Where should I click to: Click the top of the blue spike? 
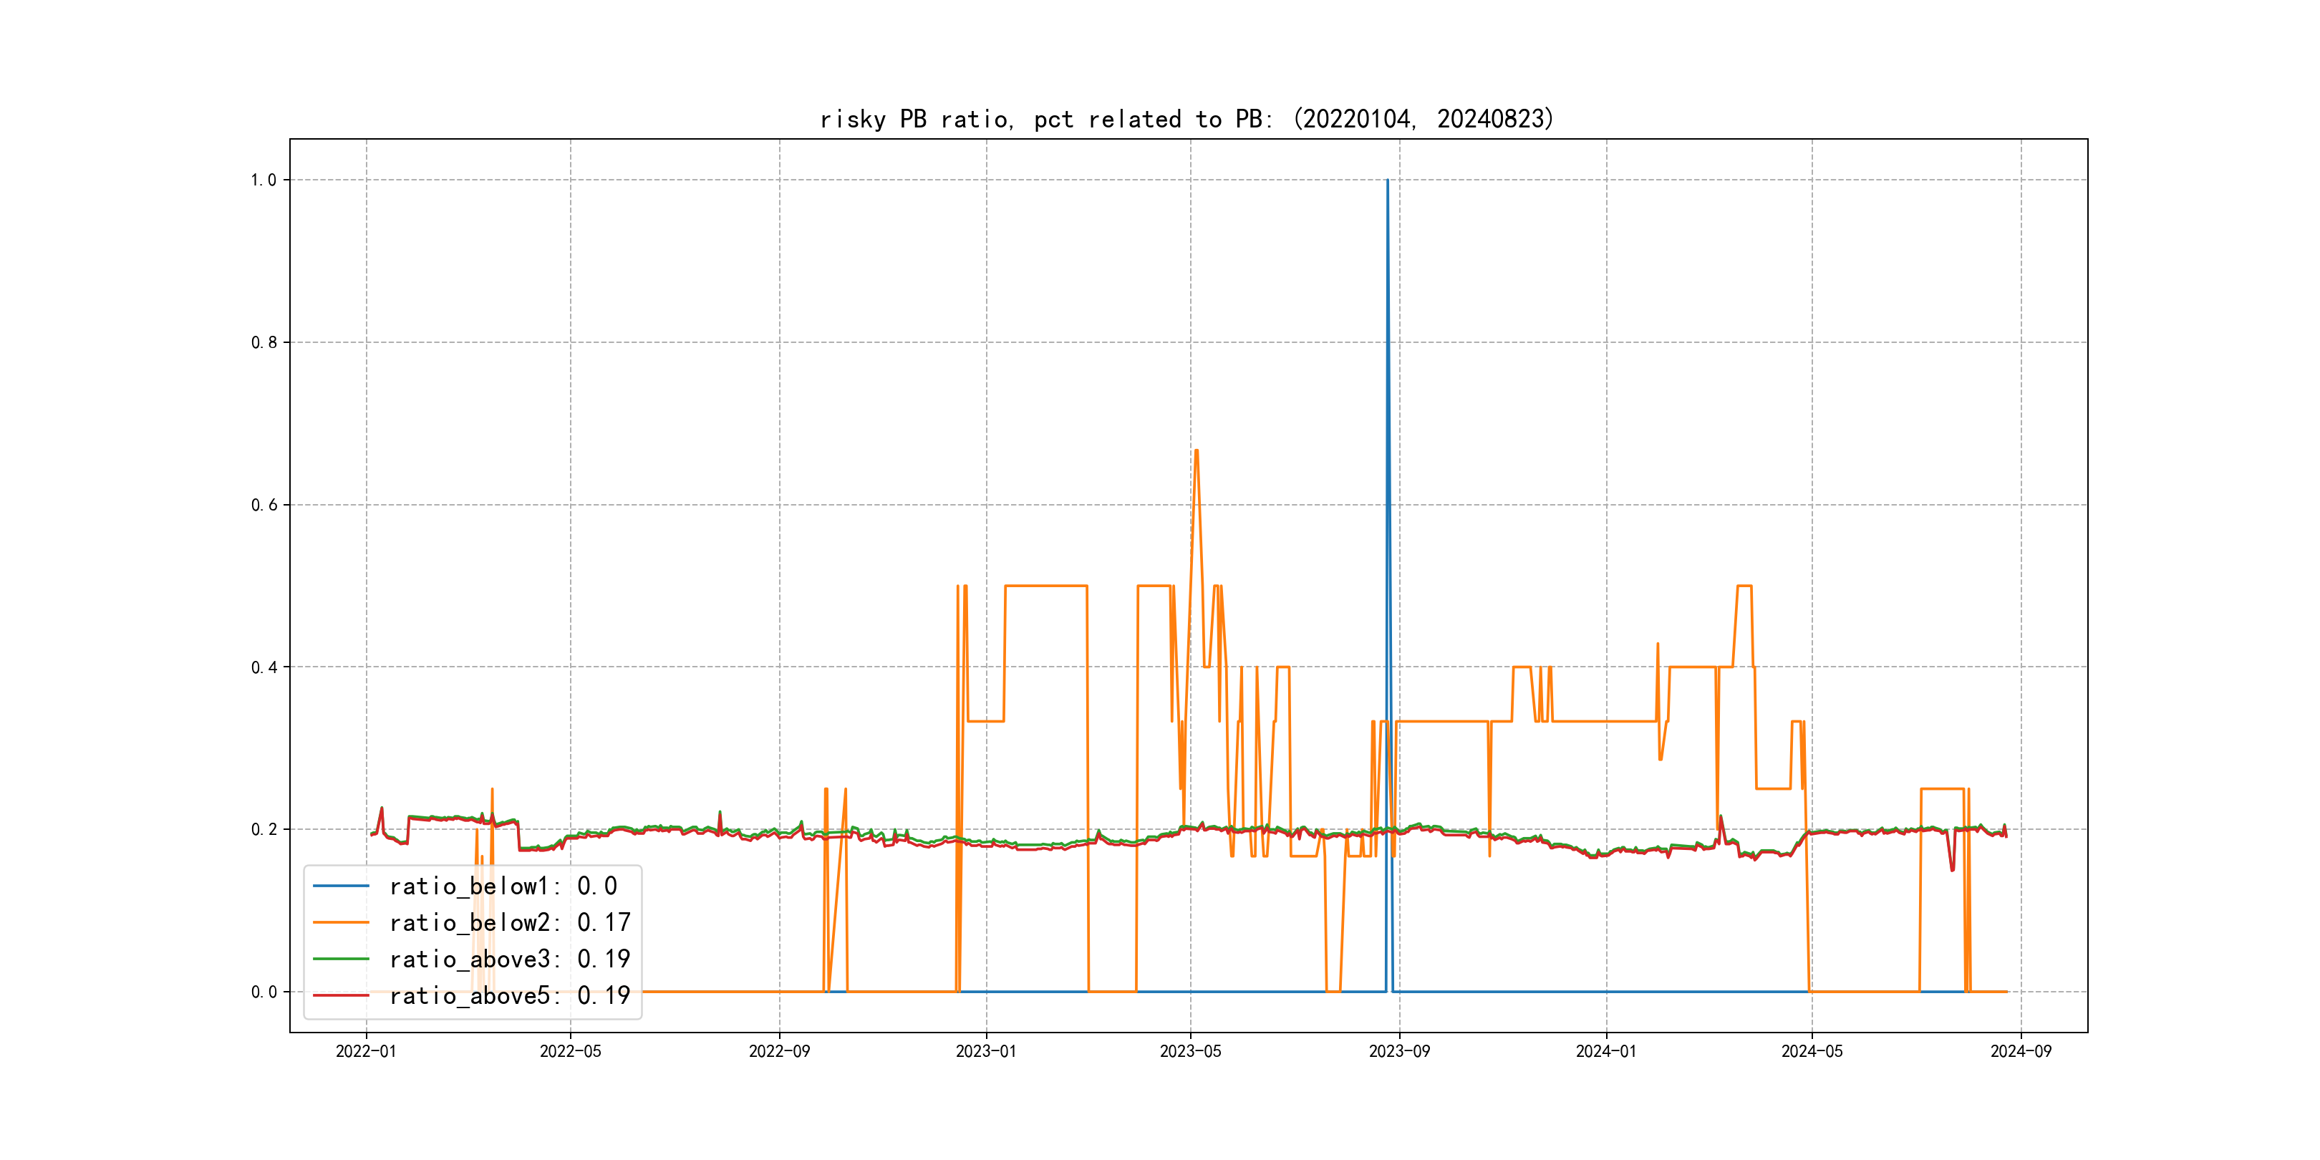pos(1387,181)
